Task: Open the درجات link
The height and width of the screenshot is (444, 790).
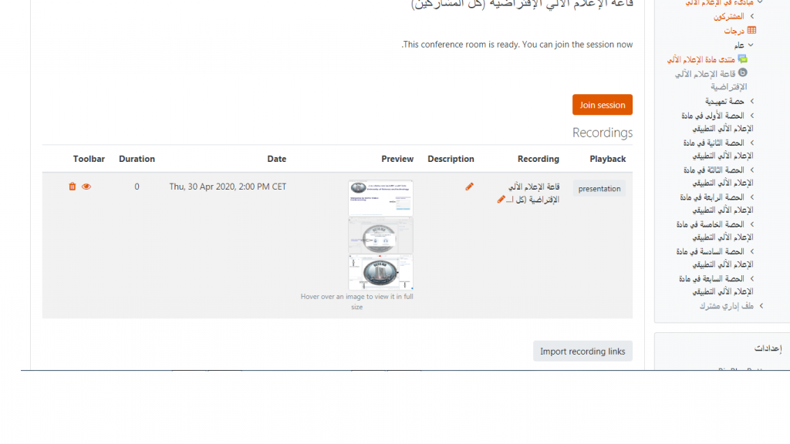Action: 734,31
